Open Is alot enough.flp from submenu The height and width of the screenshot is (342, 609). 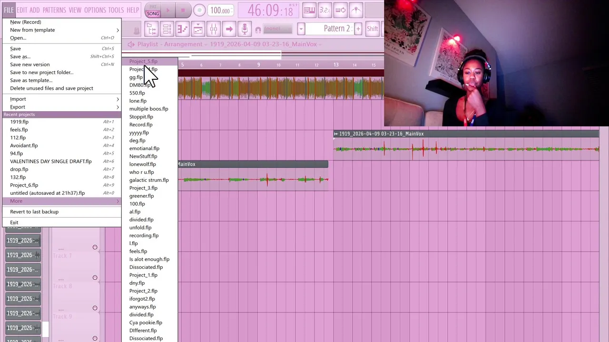point(149,259)
